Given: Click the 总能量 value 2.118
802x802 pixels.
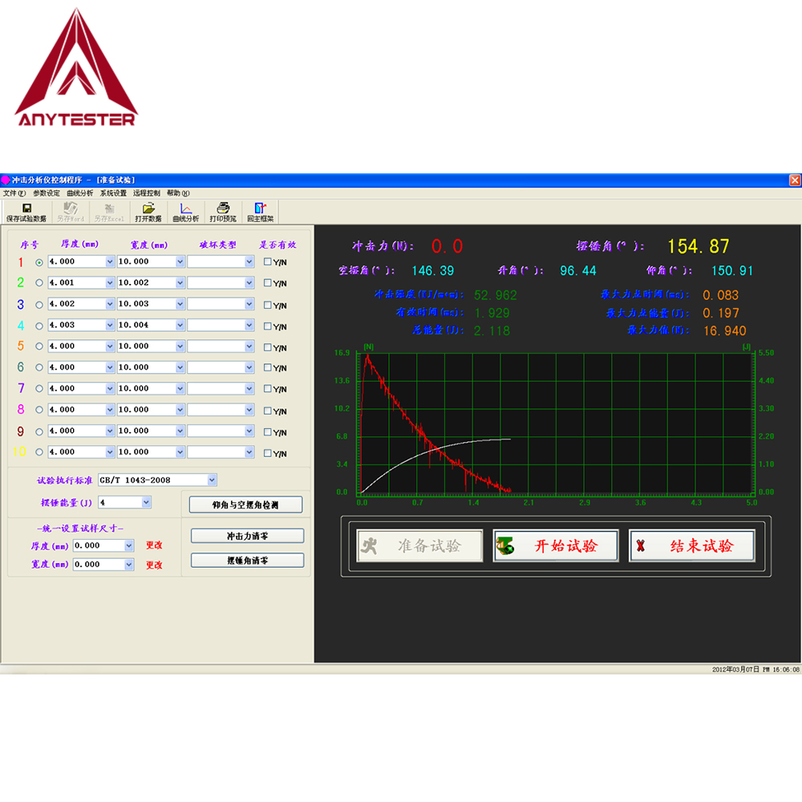Looking at the screenshot, I should point(492,331).
